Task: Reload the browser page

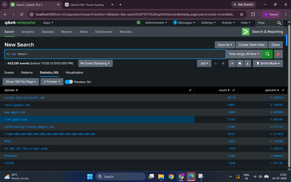Action: point(22,14)
